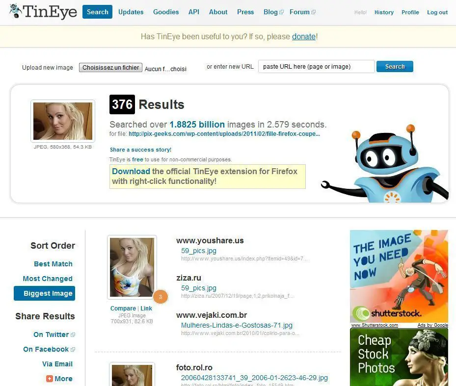Open the Goodies menu item
Viewport: 456px width, 386px height.
click(166, 12)
